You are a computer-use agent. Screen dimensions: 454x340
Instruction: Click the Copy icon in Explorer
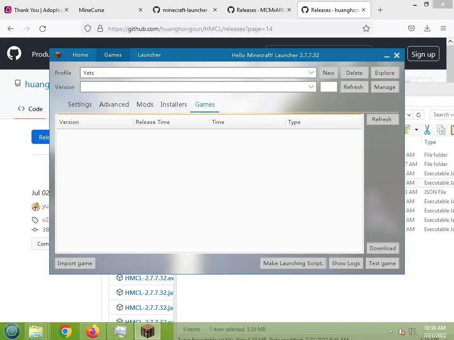pyautogui.click(x=441, y=130)
